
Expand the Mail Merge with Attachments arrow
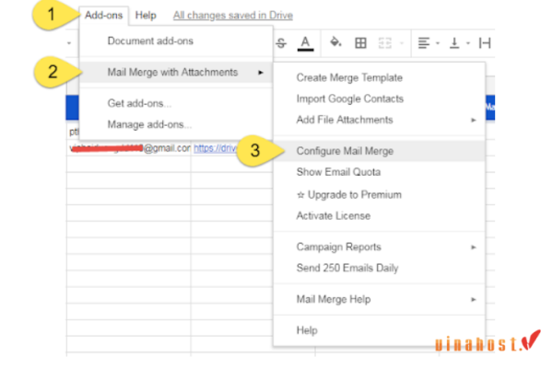(x=261, y=73)
